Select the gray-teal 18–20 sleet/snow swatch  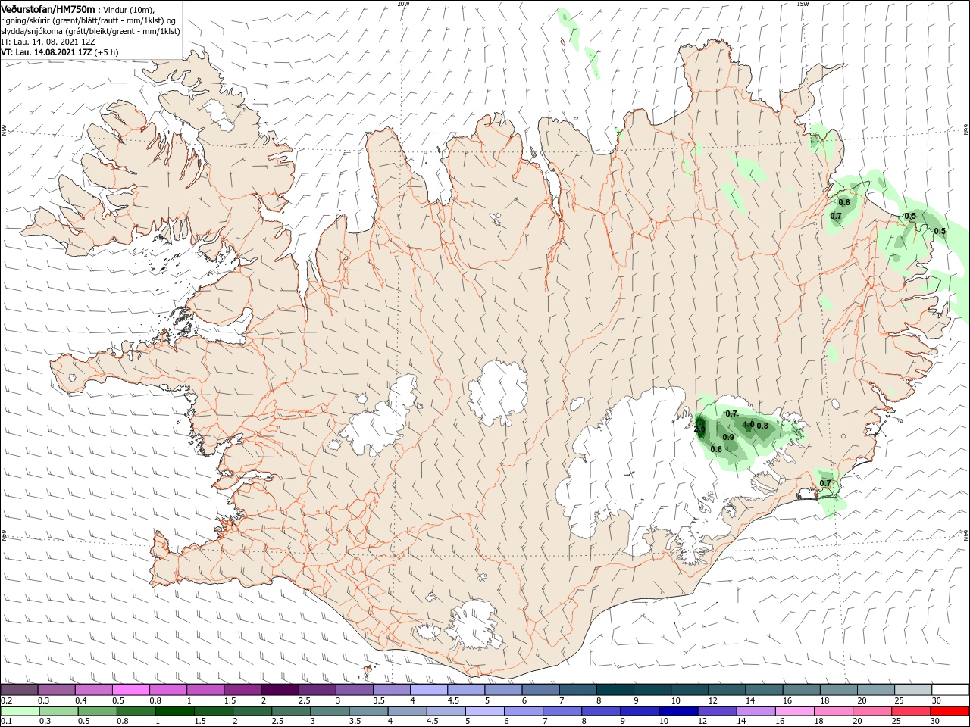pos(837,690)
